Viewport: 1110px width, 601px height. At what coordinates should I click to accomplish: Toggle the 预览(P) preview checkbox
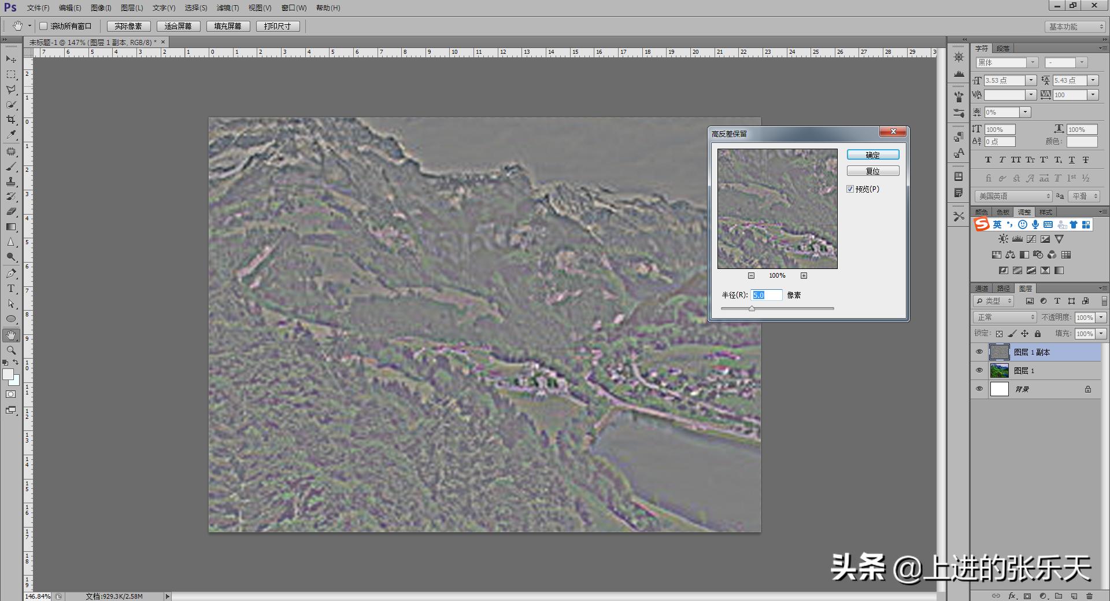pos(850,189)
